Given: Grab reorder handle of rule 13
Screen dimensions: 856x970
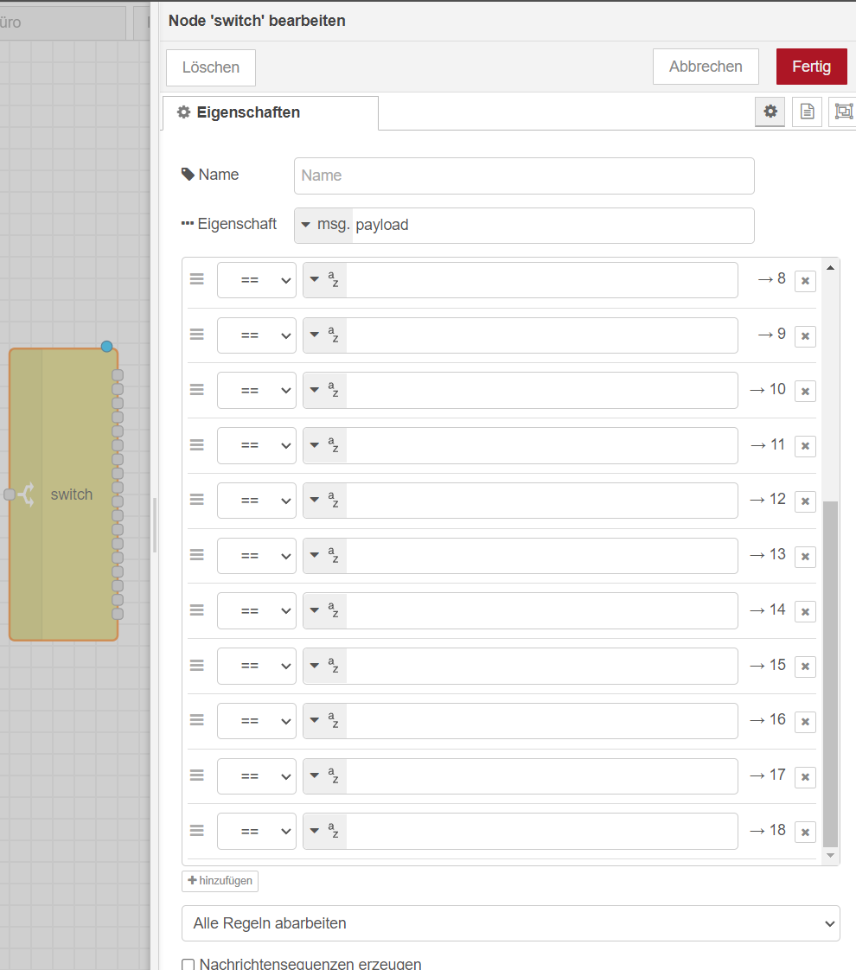Looking at the screenshot, I should coord(196,554).
